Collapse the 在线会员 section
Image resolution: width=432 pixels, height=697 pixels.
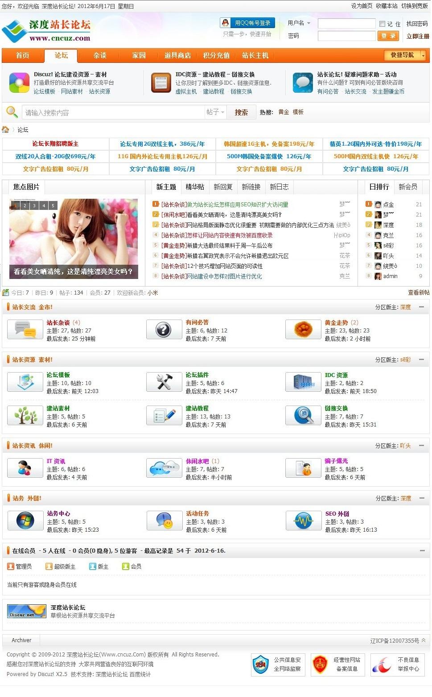pos(423,550)
